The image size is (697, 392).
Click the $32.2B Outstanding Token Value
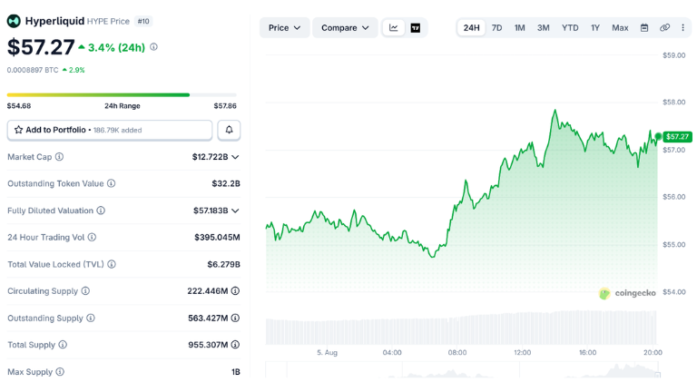[x=226, y=183]
